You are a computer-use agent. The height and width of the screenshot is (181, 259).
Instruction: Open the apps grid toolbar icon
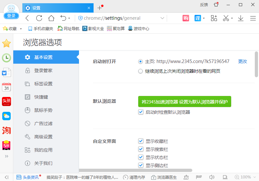(x=214, y=18)
